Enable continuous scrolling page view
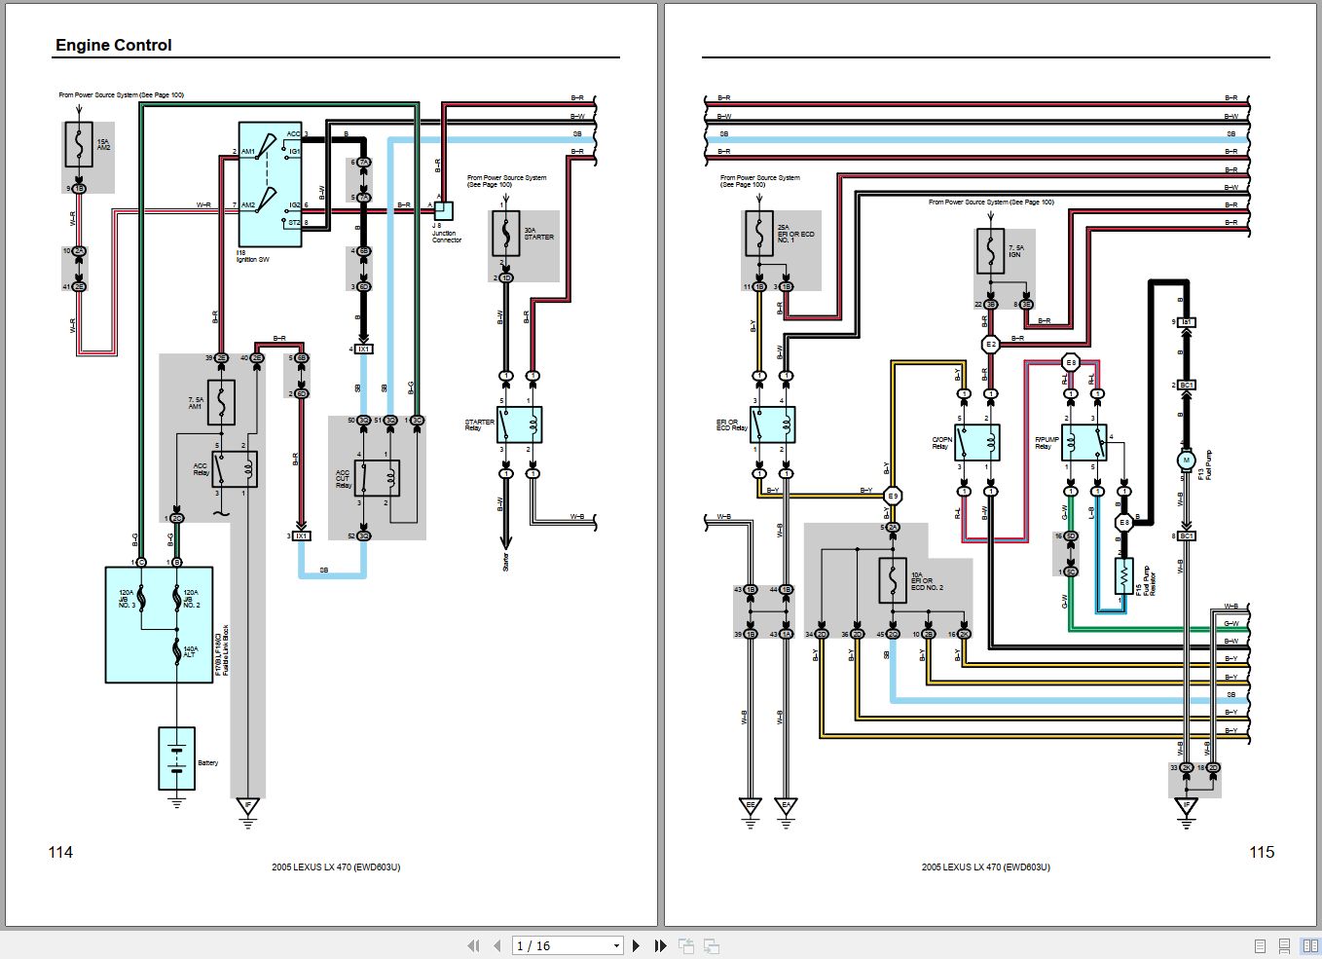 click(1285, 946)
